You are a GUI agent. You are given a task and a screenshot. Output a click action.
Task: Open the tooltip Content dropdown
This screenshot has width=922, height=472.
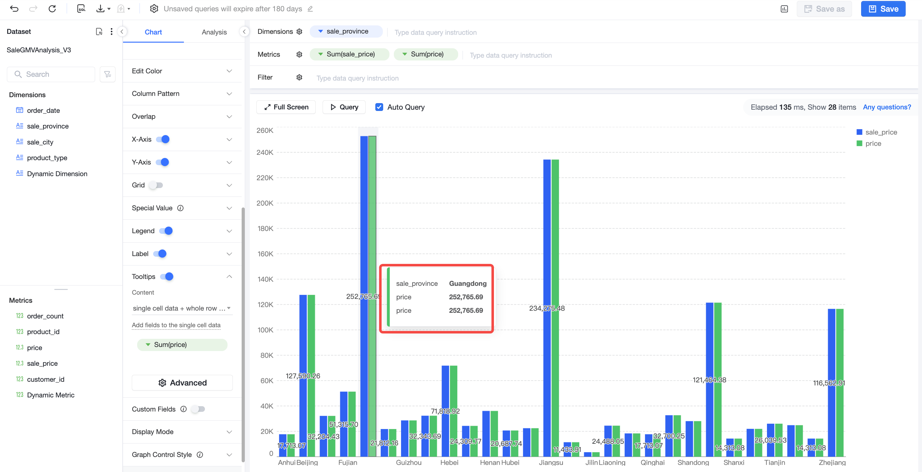(x=182, y=308)
